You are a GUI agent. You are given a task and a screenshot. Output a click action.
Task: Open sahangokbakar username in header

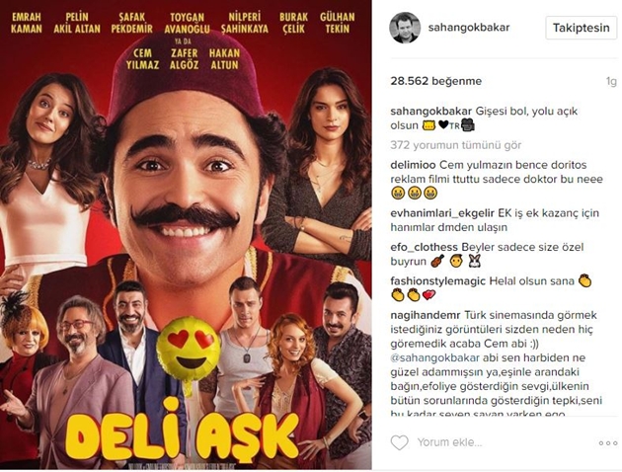tap(469, 28)
